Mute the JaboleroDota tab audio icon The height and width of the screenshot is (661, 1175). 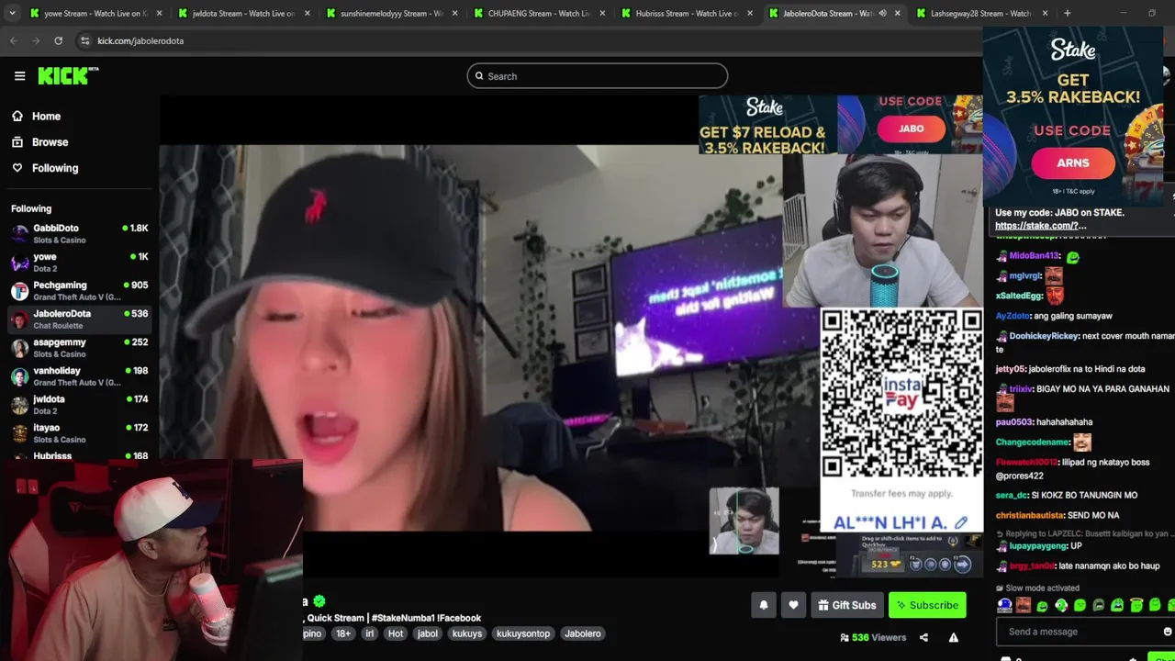(x=882, y=14)
